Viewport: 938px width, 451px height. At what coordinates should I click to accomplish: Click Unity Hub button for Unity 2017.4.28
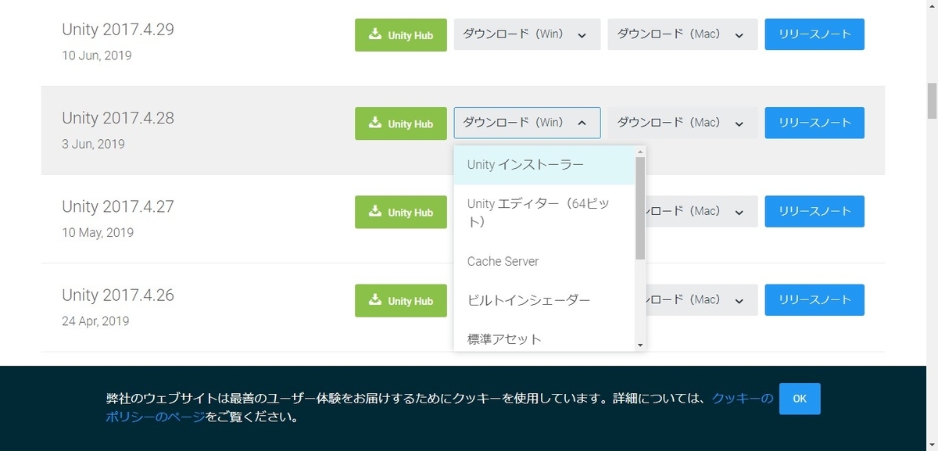tap(401, 123)
